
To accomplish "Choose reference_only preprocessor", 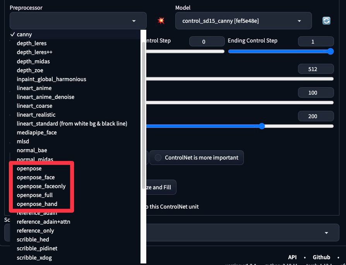I will click(x=75, y=231).
